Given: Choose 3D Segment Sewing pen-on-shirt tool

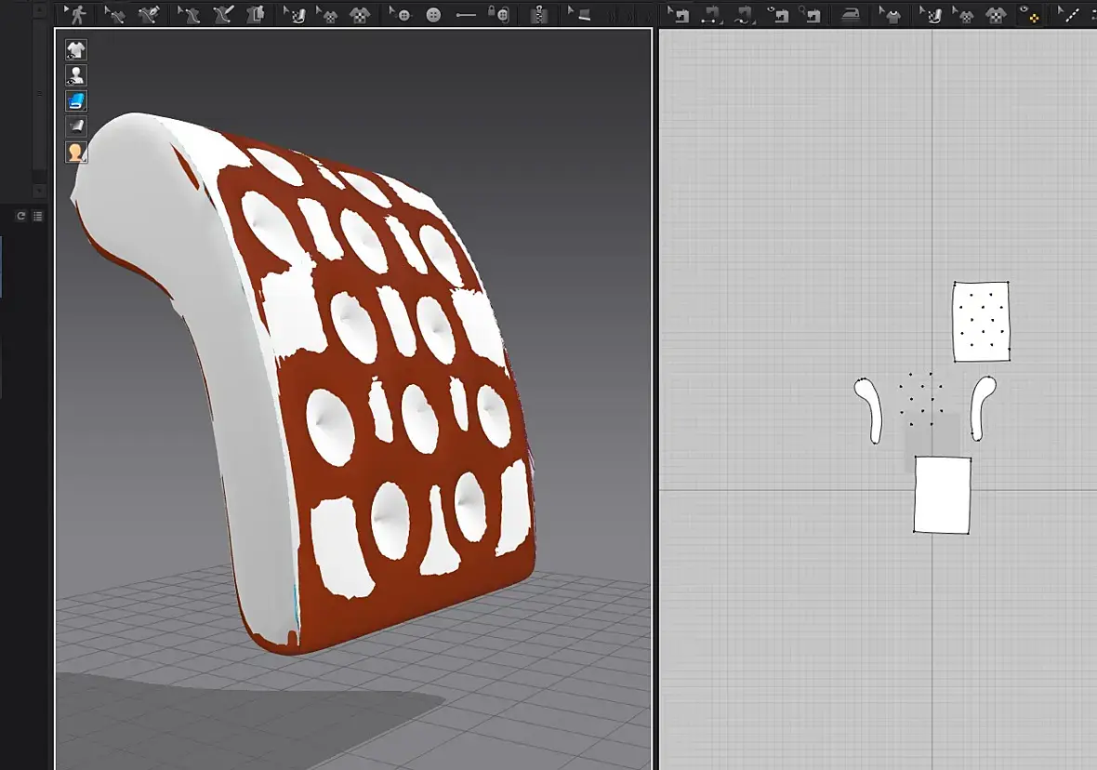Looking at the screenshot, I should [x=149, y=13].
